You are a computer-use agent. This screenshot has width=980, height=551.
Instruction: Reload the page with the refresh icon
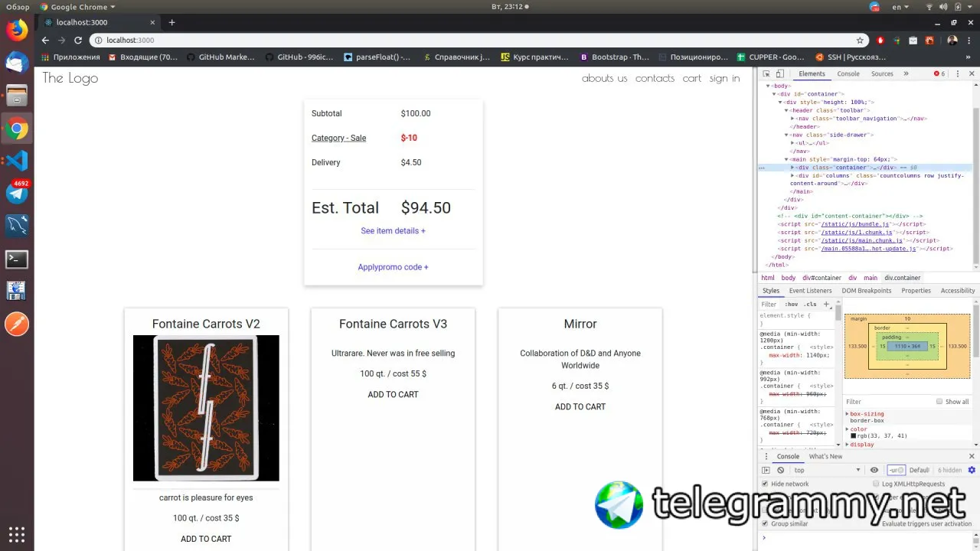[78, 40]
